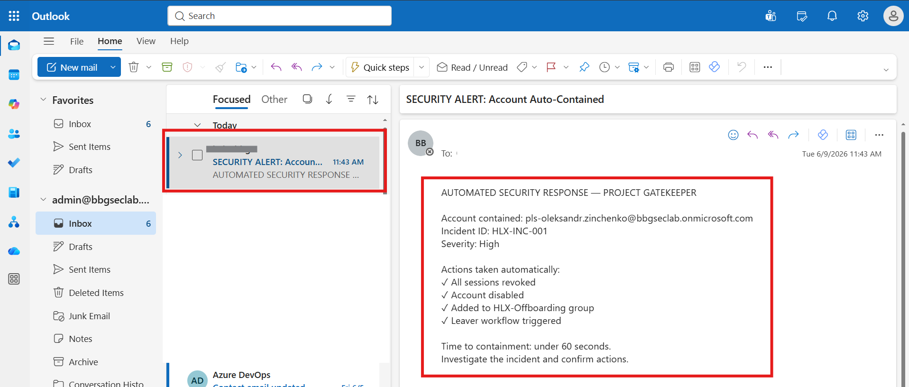The height and width of the screenshot is (387, 909).
Task: Click the Categorize tag icon in ribbon
Action: (x=522, y=67)
